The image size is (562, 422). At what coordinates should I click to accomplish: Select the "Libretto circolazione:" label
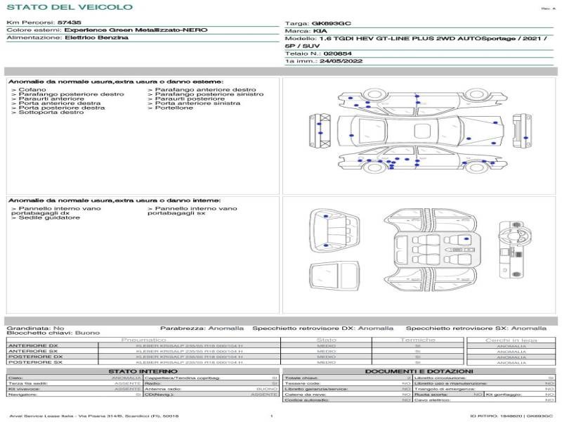coord(440,378)
